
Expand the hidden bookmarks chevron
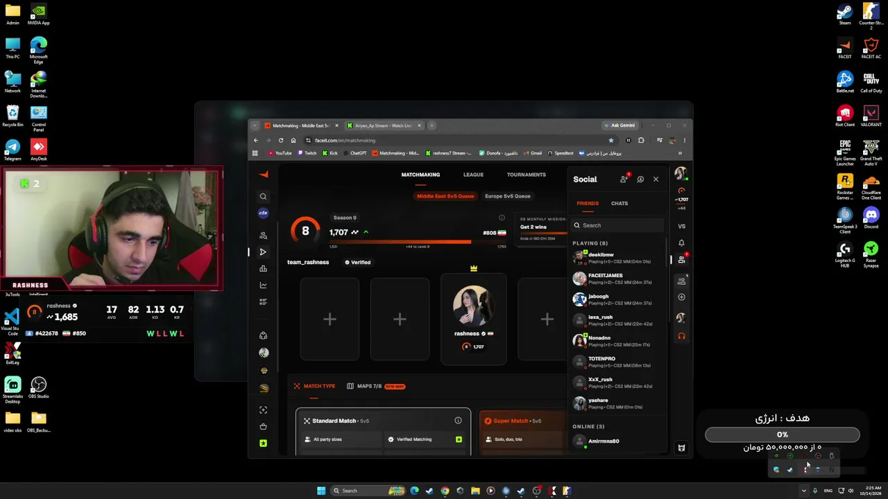point(680,153)
